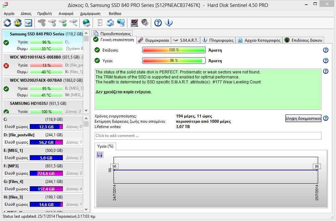This screenshot has height=221, width=336.
Task: Save the health graph using floppy icon
Action: coord(100,155)
